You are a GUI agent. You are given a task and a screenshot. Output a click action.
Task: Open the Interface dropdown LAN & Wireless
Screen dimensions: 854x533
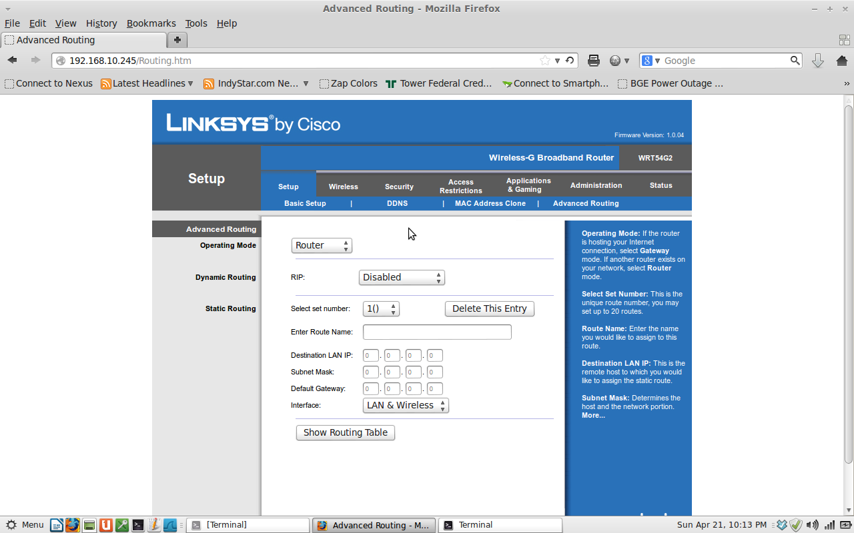tap(406, 405)
